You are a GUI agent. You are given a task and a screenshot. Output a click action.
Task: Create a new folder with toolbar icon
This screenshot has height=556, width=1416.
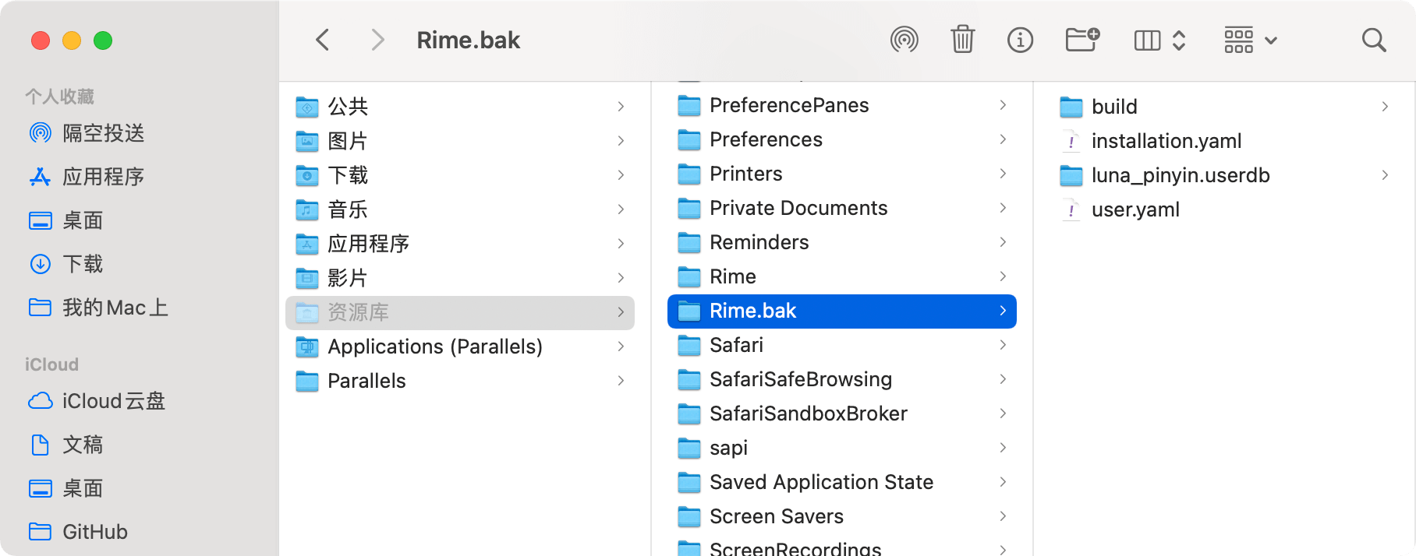(1082, 40)
